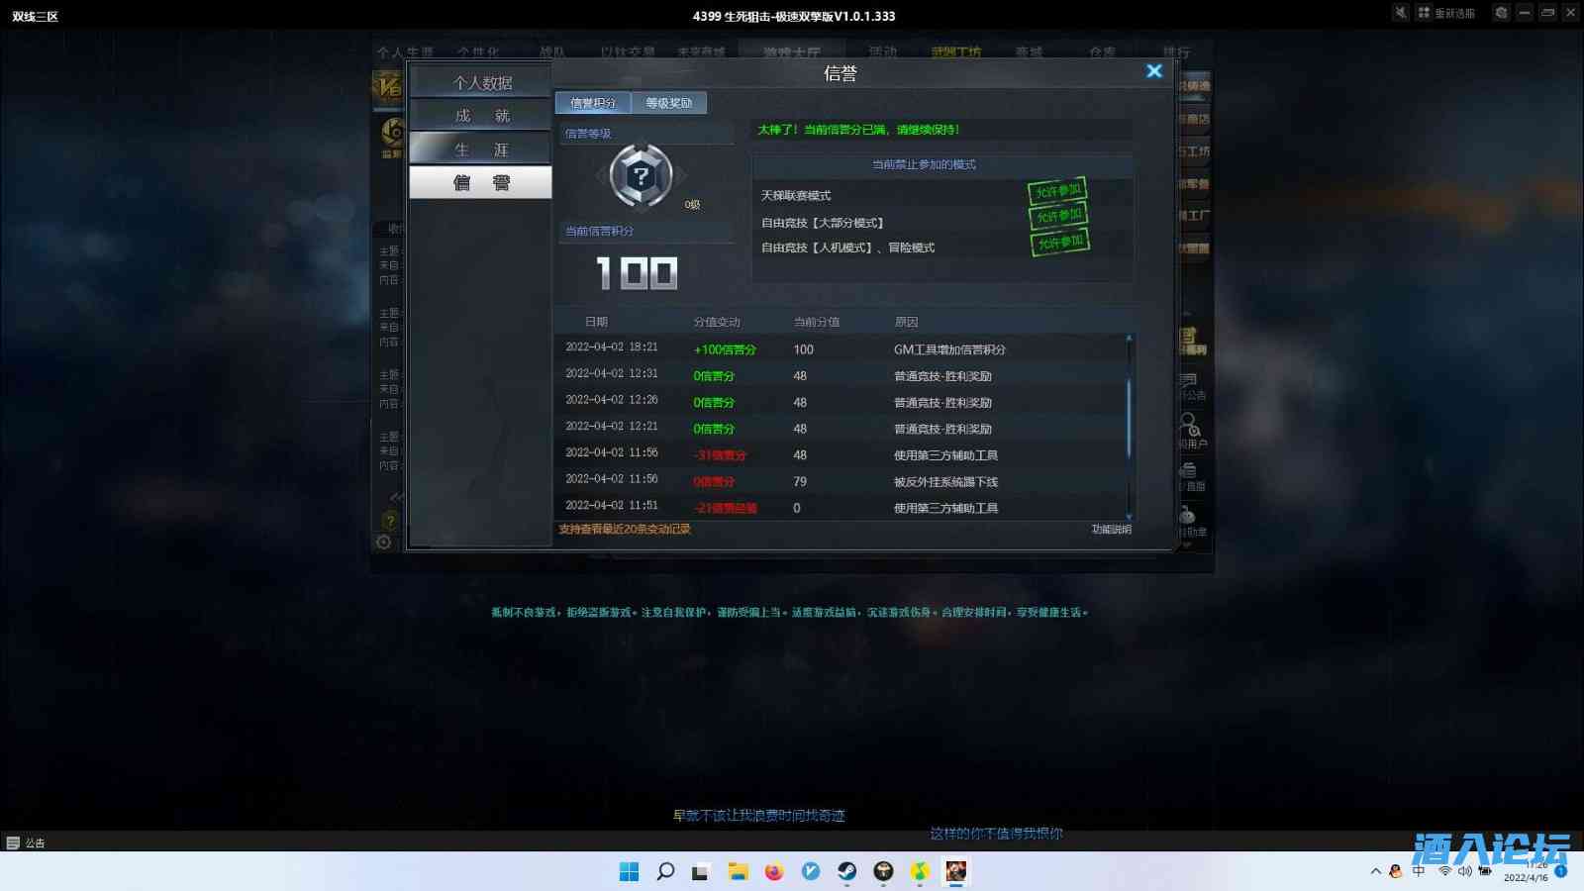Open the 成就 section

tap(480, 116)
